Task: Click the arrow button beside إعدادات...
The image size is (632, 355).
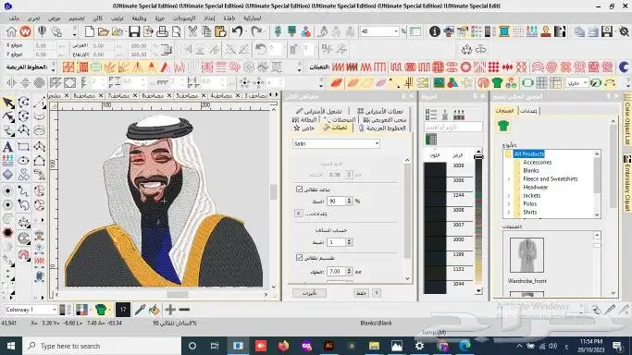Action: (x=298, y=214)
